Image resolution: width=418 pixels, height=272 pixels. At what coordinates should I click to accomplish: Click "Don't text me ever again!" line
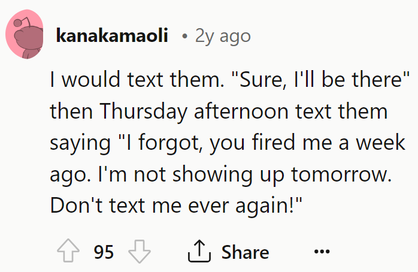[x=176, y=205]
